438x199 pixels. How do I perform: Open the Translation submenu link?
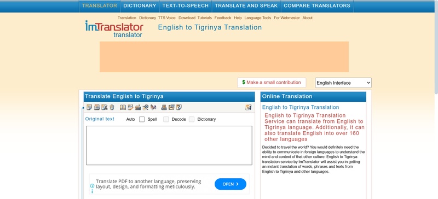click(x=127, y=18)
